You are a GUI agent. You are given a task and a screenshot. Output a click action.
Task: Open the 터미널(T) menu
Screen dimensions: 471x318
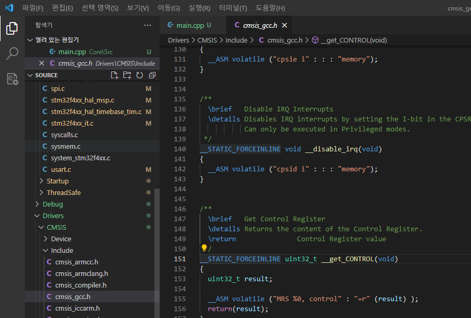(233, 8)
